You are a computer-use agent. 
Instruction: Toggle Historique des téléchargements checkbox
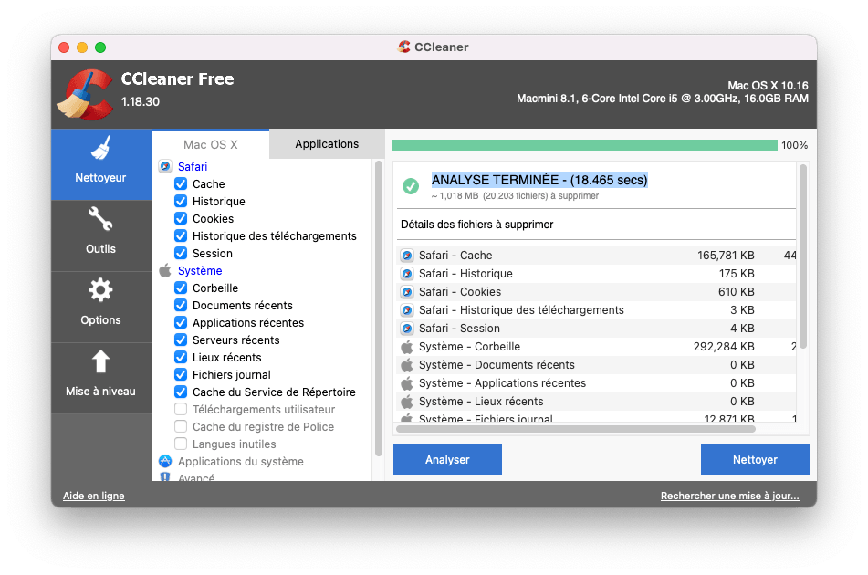pyautogui.click(x=181, y=235)
